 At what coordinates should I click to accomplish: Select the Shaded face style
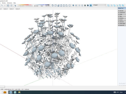85,5
